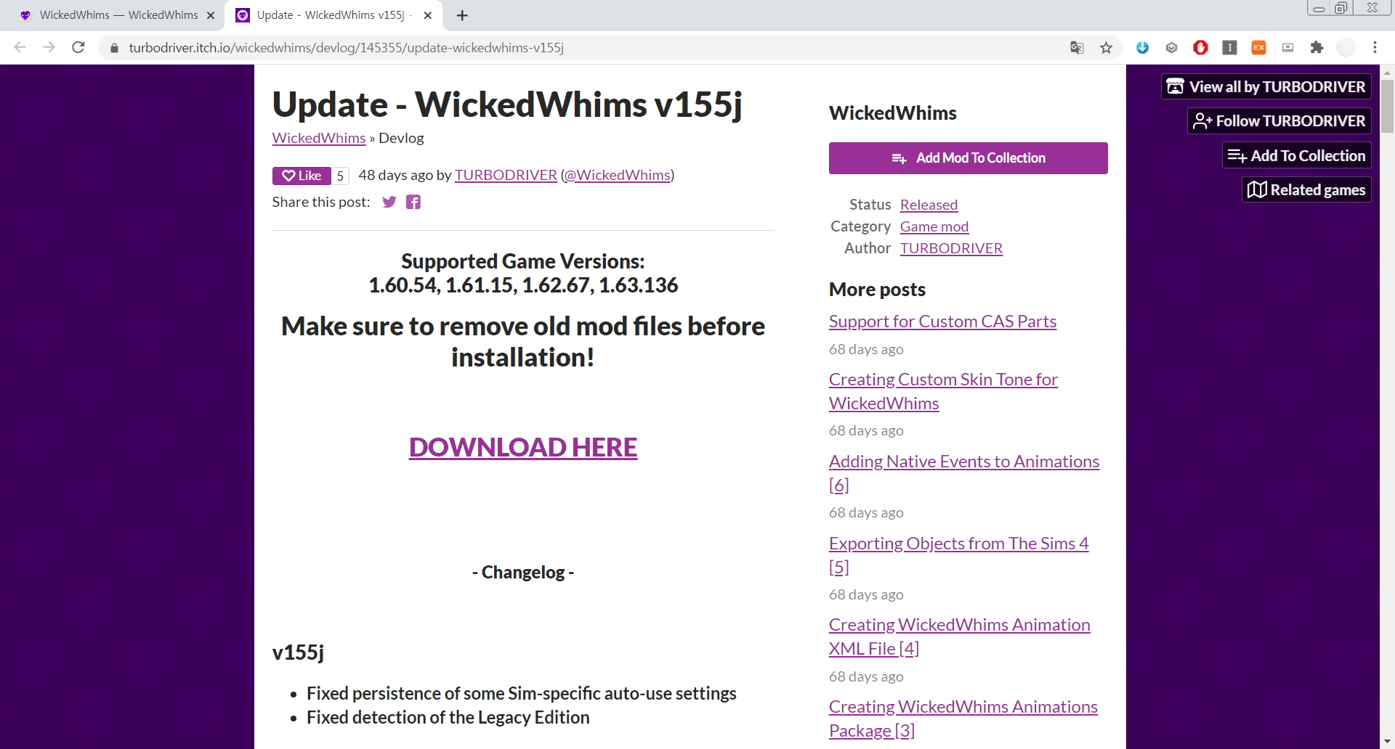Open TURBODRIVER author link in byline
The width and height of the screenshot is (1395, 749).
click(506, 175)
